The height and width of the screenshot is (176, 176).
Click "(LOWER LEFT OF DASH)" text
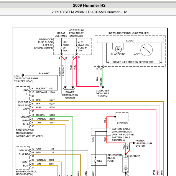(x=29, y=136)
